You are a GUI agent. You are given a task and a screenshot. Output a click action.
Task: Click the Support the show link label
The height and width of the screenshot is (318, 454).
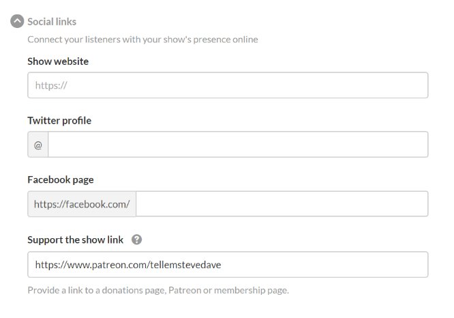click(x=75, y=240)
